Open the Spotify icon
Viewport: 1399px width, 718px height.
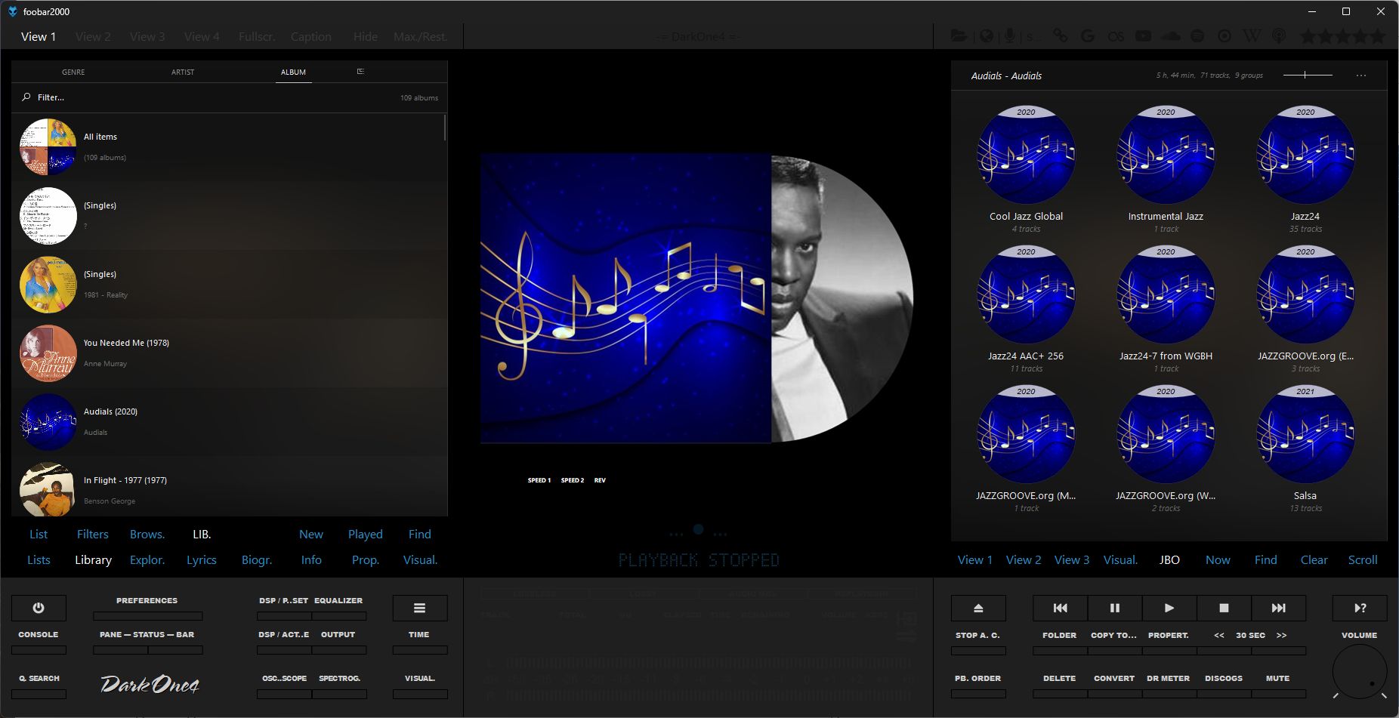[1197, 36]
